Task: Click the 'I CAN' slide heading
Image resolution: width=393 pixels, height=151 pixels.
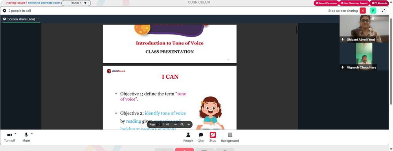Action: tap(170, 77)
